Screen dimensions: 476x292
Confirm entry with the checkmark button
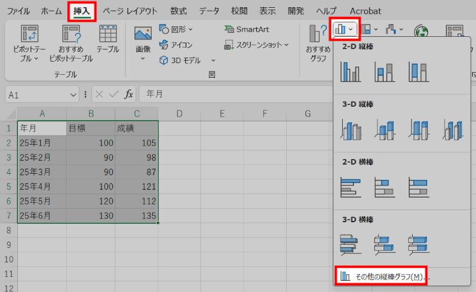click(114, 94)
